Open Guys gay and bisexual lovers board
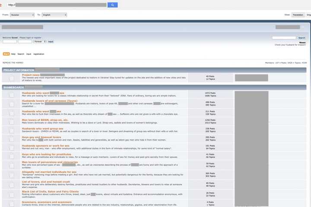Viewport: 311px width, 207px height. pos(41,137)
